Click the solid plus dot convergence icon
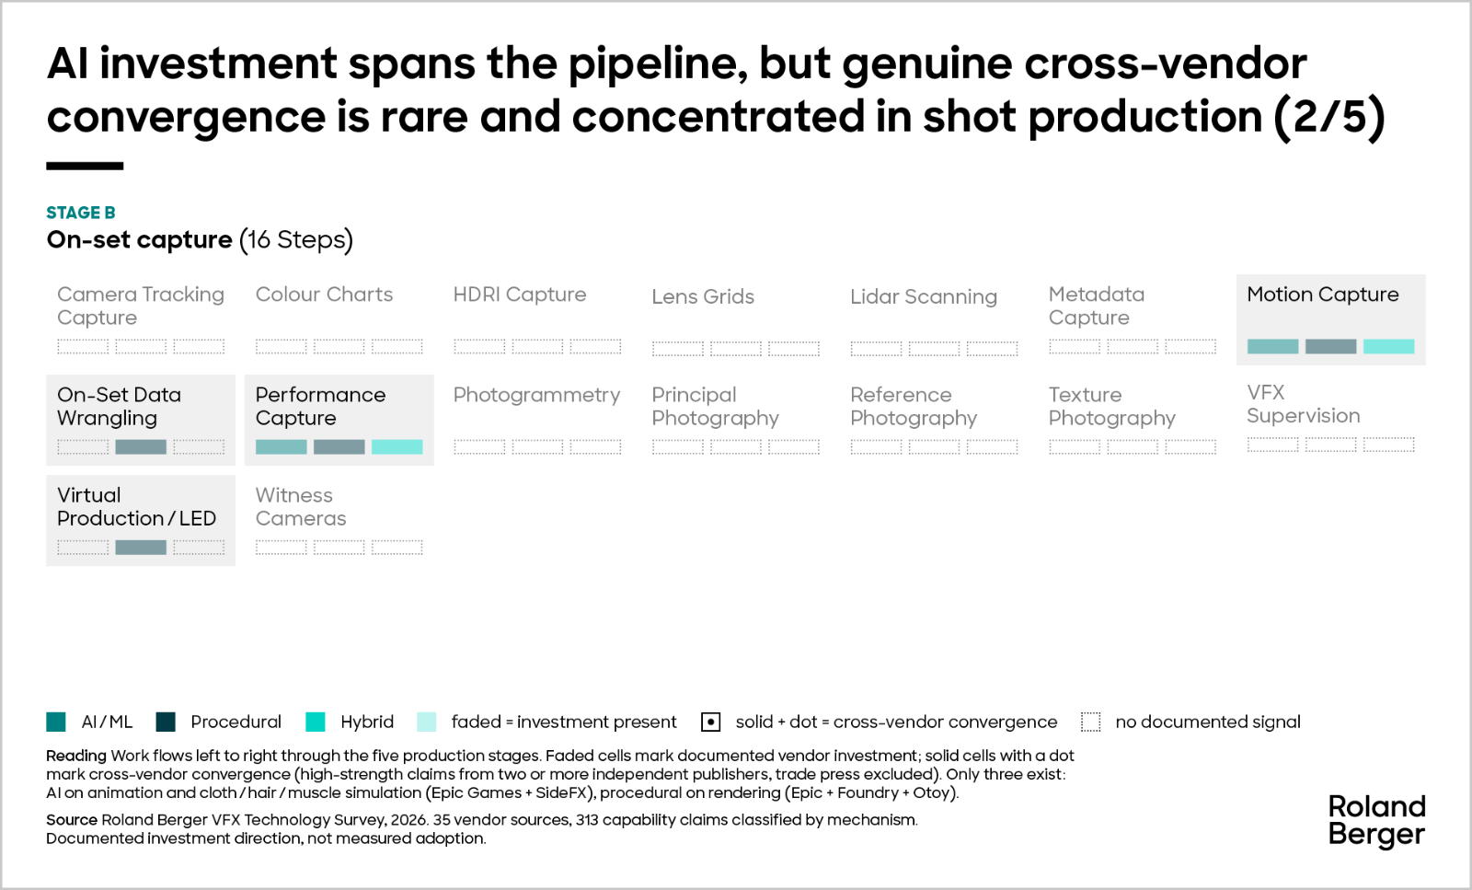This screenshot has width=1472, height=890. tap(710, 722)
